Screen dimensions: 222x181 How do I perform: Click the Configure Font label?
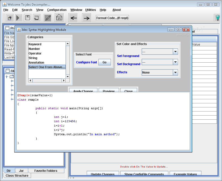coord(86,62)
